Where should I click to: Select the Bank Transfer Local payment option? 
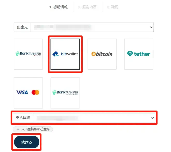(28, 54)
